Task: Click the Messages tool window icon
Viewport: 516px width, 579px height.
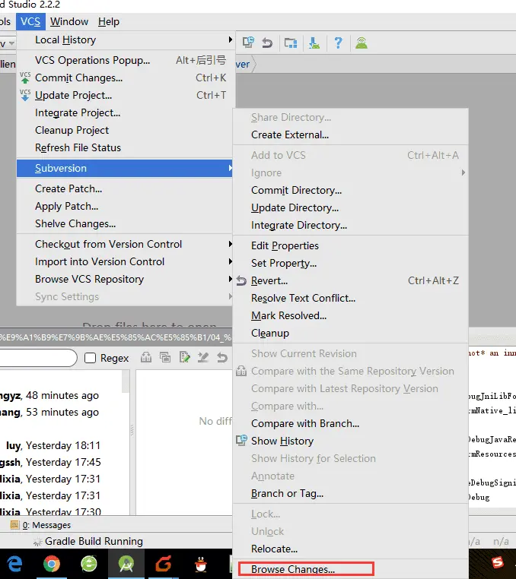Action: pyautogui.click(x=14, y=525)
